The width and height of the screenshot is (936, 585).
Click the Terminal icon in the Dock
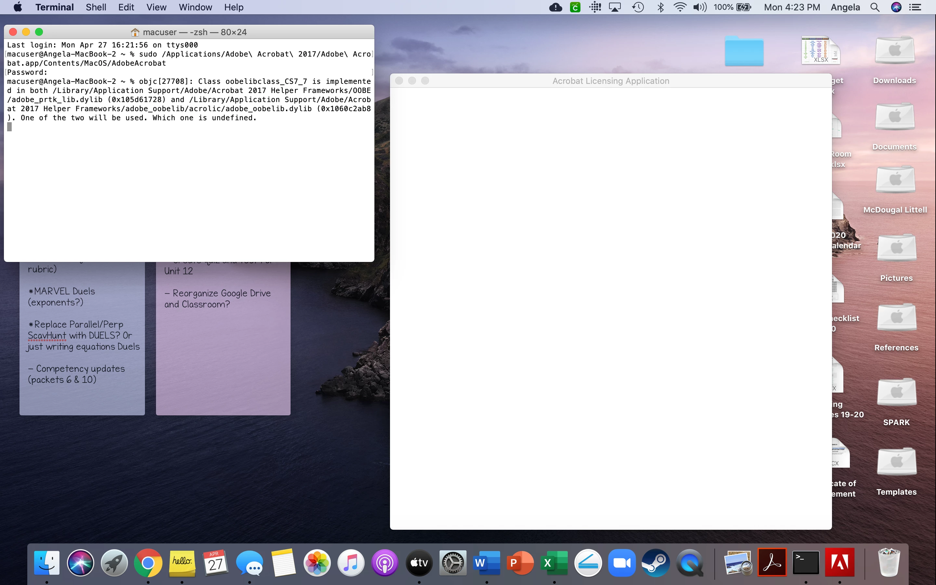806,563
